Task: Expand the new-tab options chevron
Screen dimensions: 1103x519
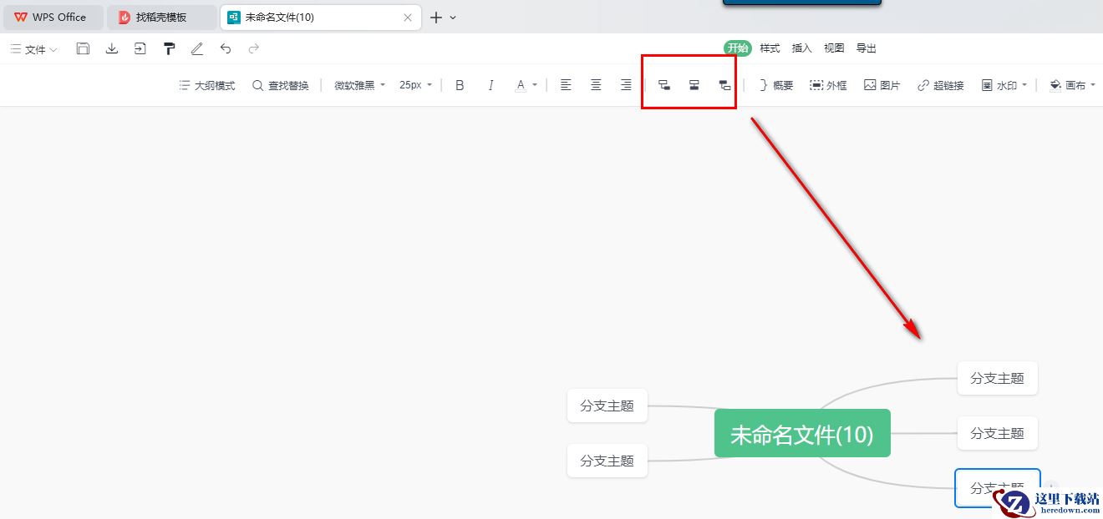Action: (x=453, y=18)
